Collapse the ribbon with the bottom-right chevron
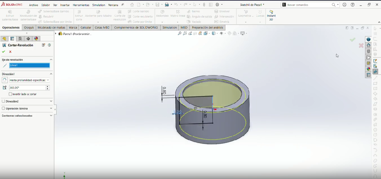The width and height of the screenshot is (381, 179). click(379, 22)
